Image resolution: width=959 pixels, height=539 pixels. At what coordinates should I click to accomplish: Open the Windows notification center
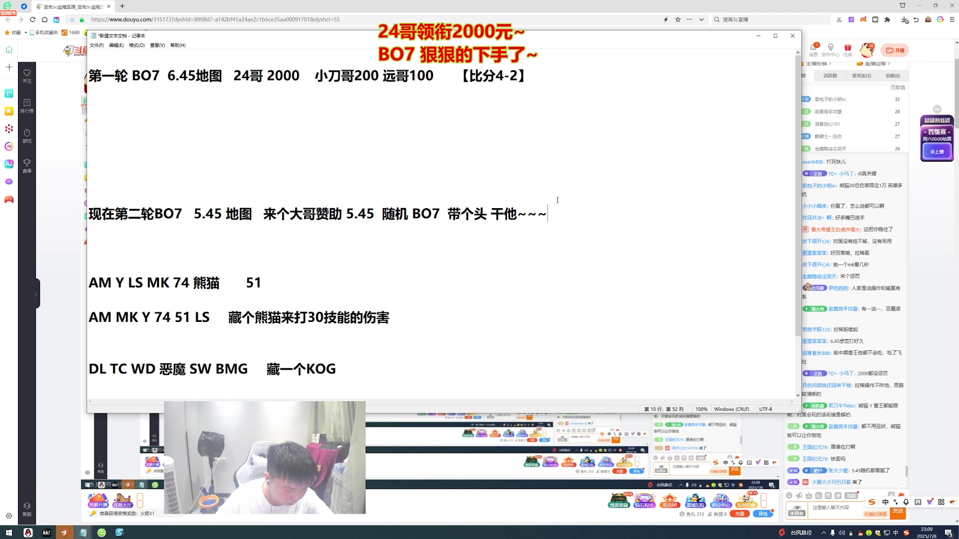tap(949, 533)
